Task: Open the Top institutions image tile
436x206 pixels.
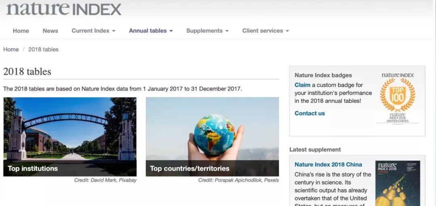Action: (x=70, y=137)
